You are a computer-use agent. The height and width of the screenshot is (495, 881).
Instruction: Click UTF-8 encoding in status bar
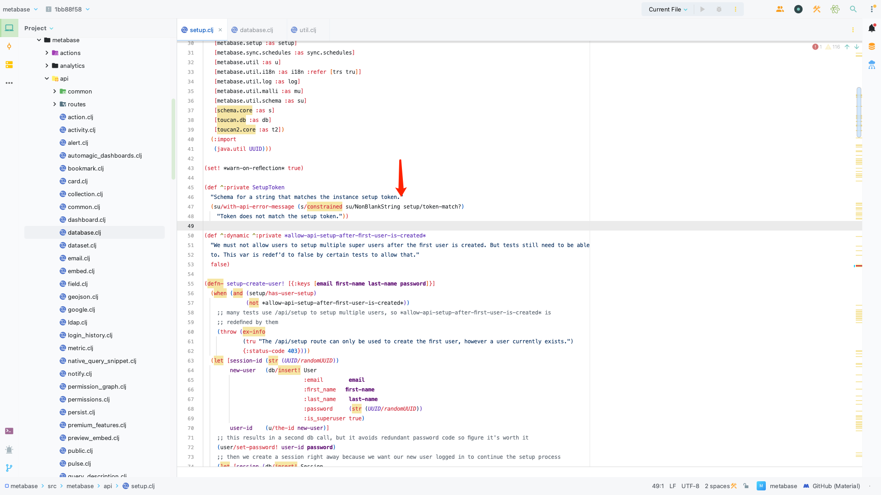pos(690,486)
